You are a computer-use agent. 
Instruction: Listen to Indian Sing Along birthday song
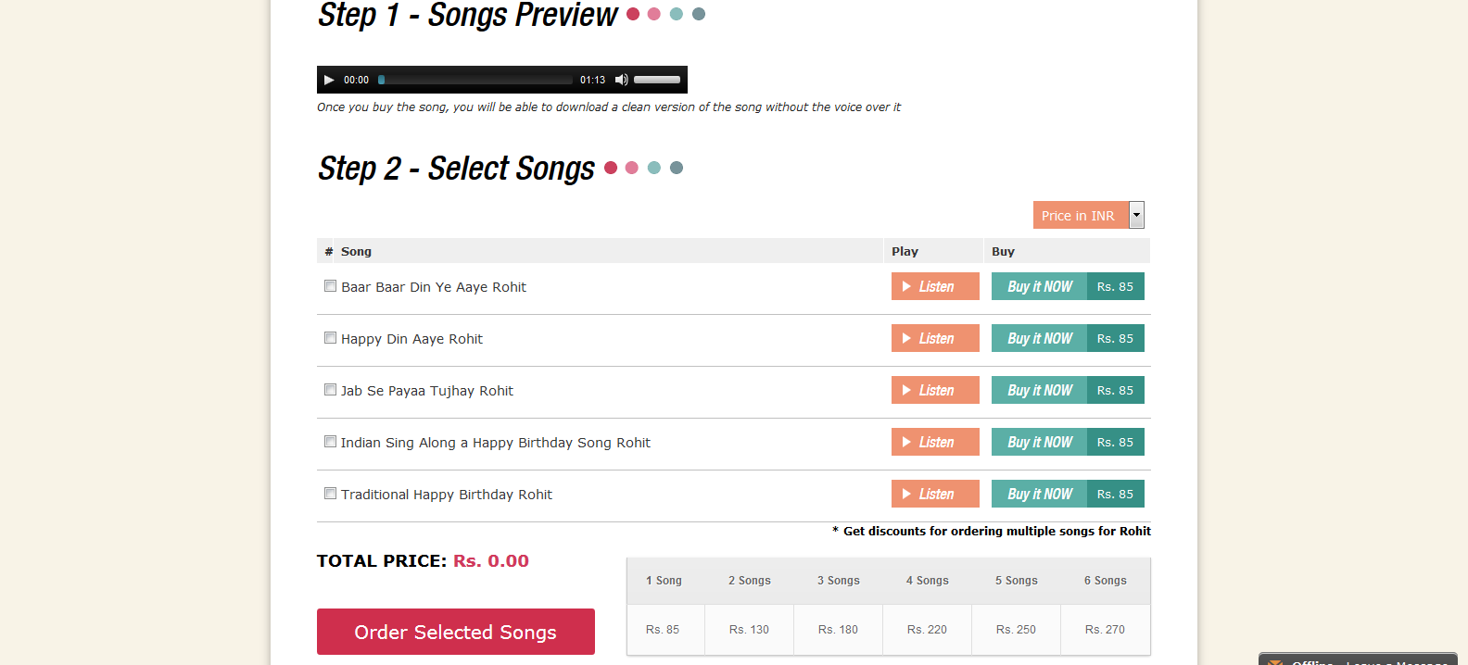(935, 442)
